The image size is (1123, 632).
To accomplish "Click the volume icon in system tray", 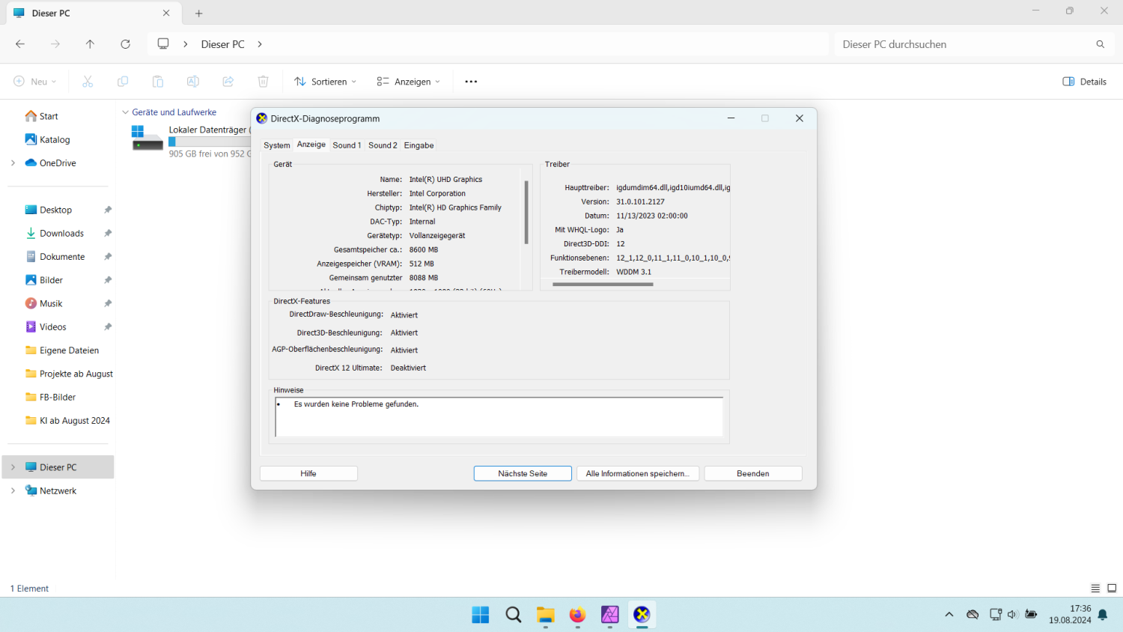I will click(1012, 615).
